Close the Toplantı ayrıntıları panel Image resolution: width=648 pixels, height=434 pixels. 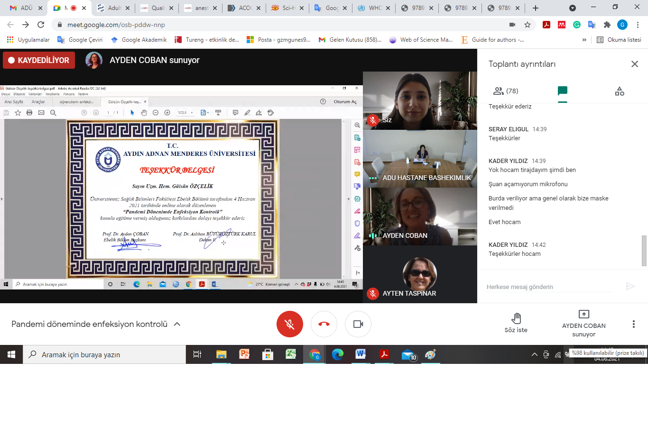click(634, 64)
